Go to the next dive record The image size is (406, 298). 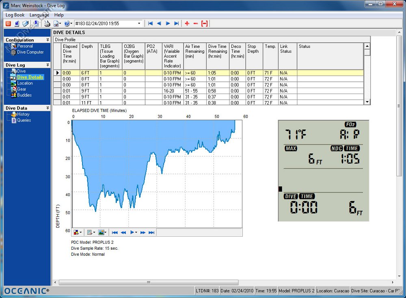coord(168,24)
